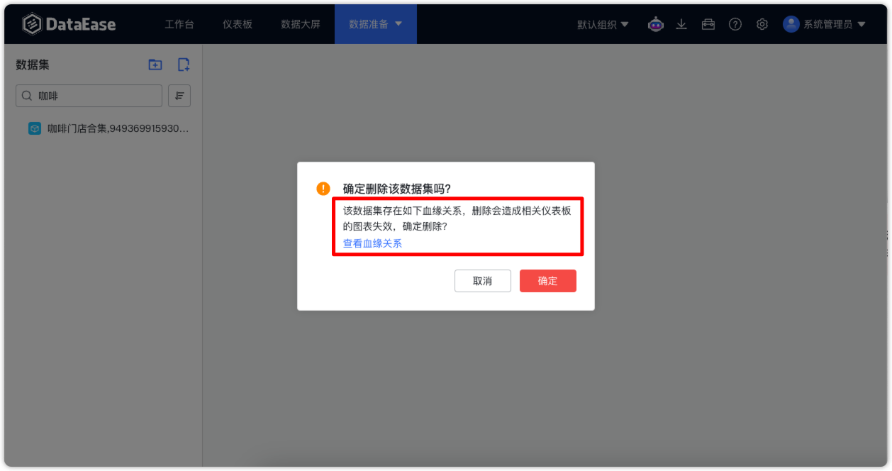Expand the 系统管理员 account dropdown
This screenshot has height=471, width=892.
[830, 23]
